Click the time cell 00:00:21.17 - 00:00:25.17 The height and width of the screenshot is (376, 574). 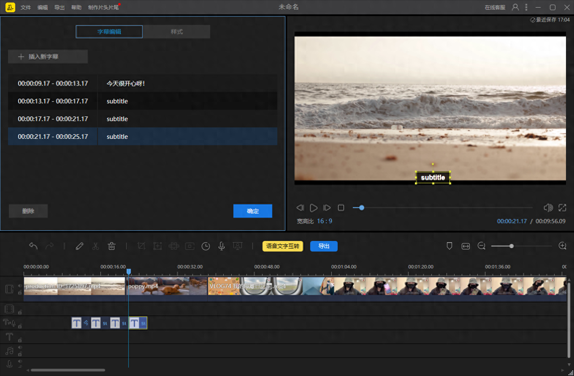pyautogui.click(x=53, y=137)
